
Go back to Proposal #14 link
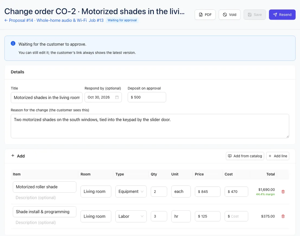pos(46,20)
